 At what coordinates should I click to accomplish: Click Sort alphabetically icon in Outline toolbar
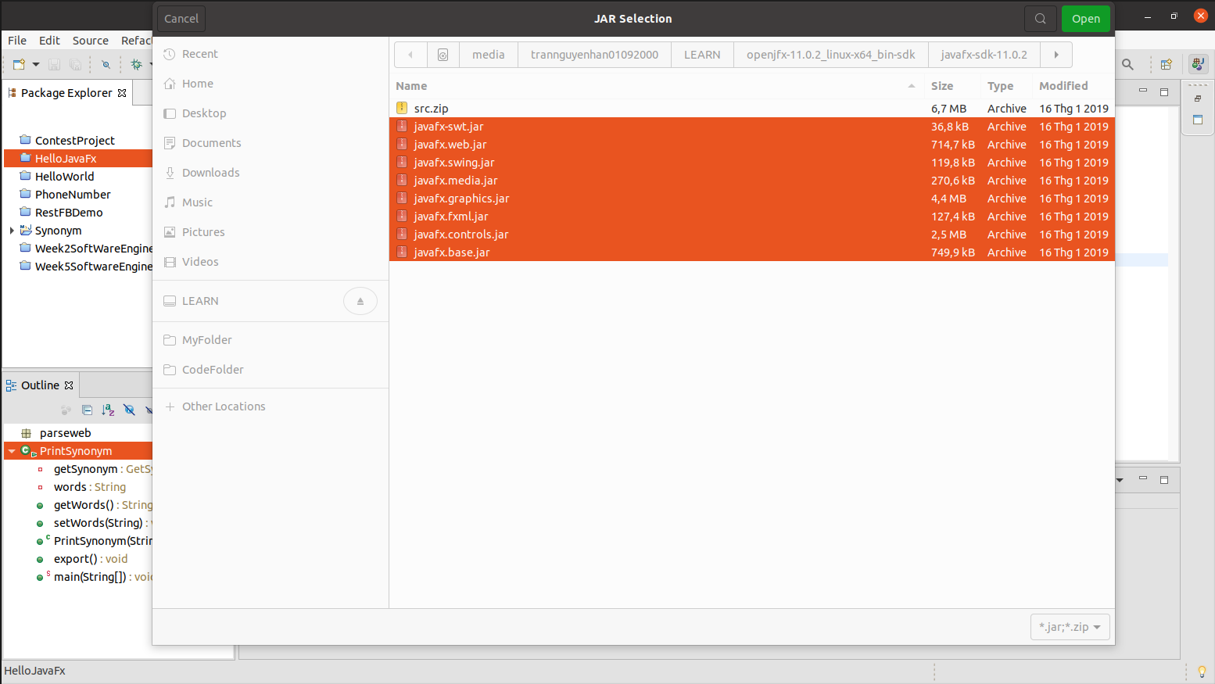pos(108,409)
